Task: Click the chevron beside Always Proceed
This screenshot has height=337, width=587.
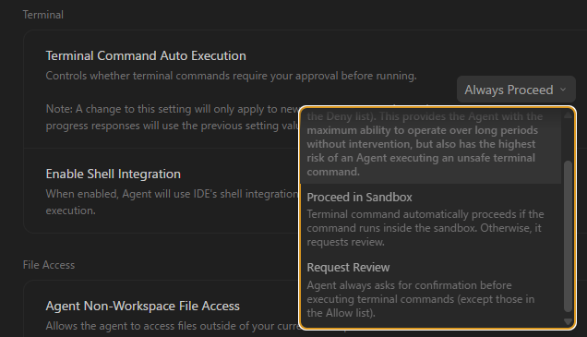Action: pyautogui.click(x=563, y=90)
